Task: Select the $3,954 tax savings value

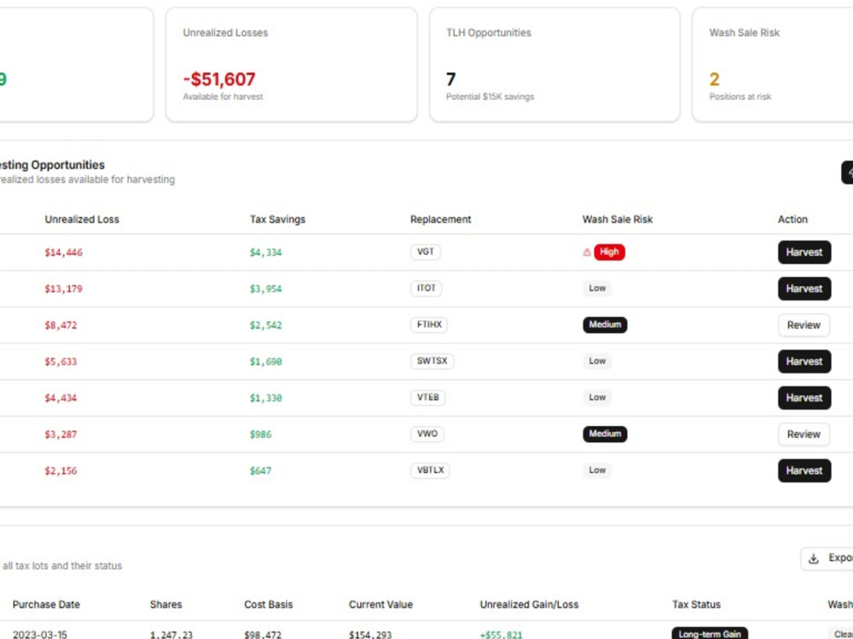Action: [266, 289]
